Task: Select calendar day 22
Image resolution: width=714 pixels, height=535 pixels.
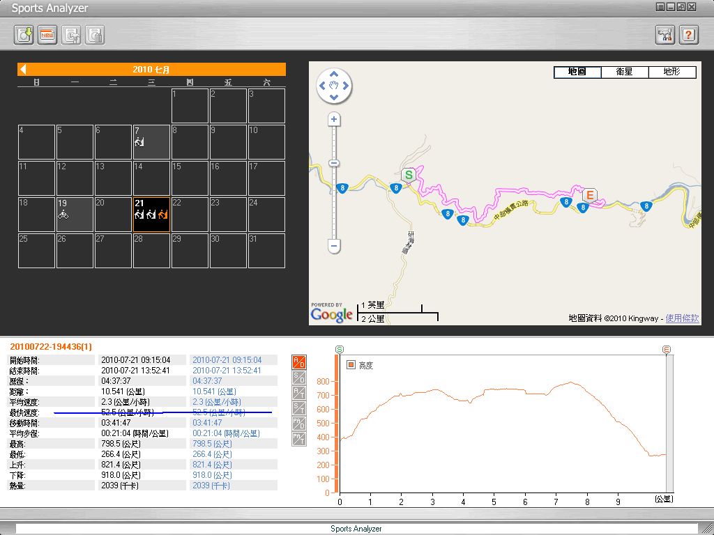Action: click(190, 215)
